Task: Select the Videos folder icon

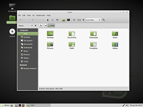Action: [115, 45]
